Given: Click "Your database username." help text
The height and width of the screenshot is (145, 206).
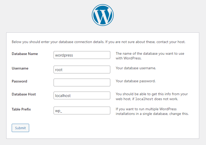Looking at the screenshot, I should [x=136, y=68].
